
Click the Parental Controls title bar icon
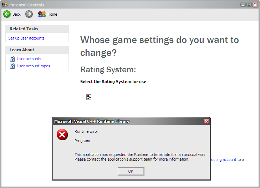(x=5, y=5)
